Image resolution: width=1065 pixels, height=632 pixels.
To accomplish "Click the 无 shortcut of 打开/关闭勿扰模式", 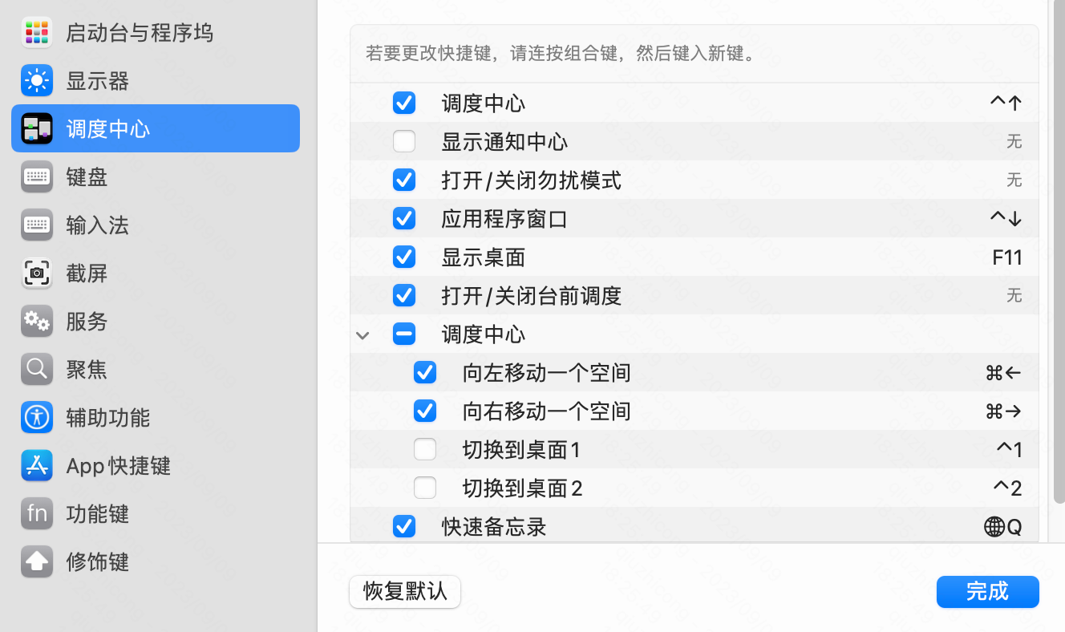I will (1014, 180).
